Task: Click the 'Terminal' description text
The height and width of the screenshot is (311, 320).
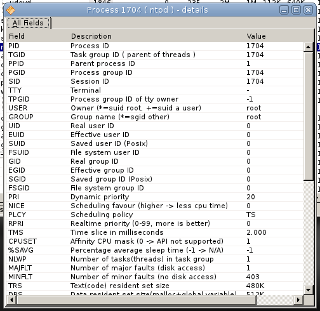Action: pos(86,90)
